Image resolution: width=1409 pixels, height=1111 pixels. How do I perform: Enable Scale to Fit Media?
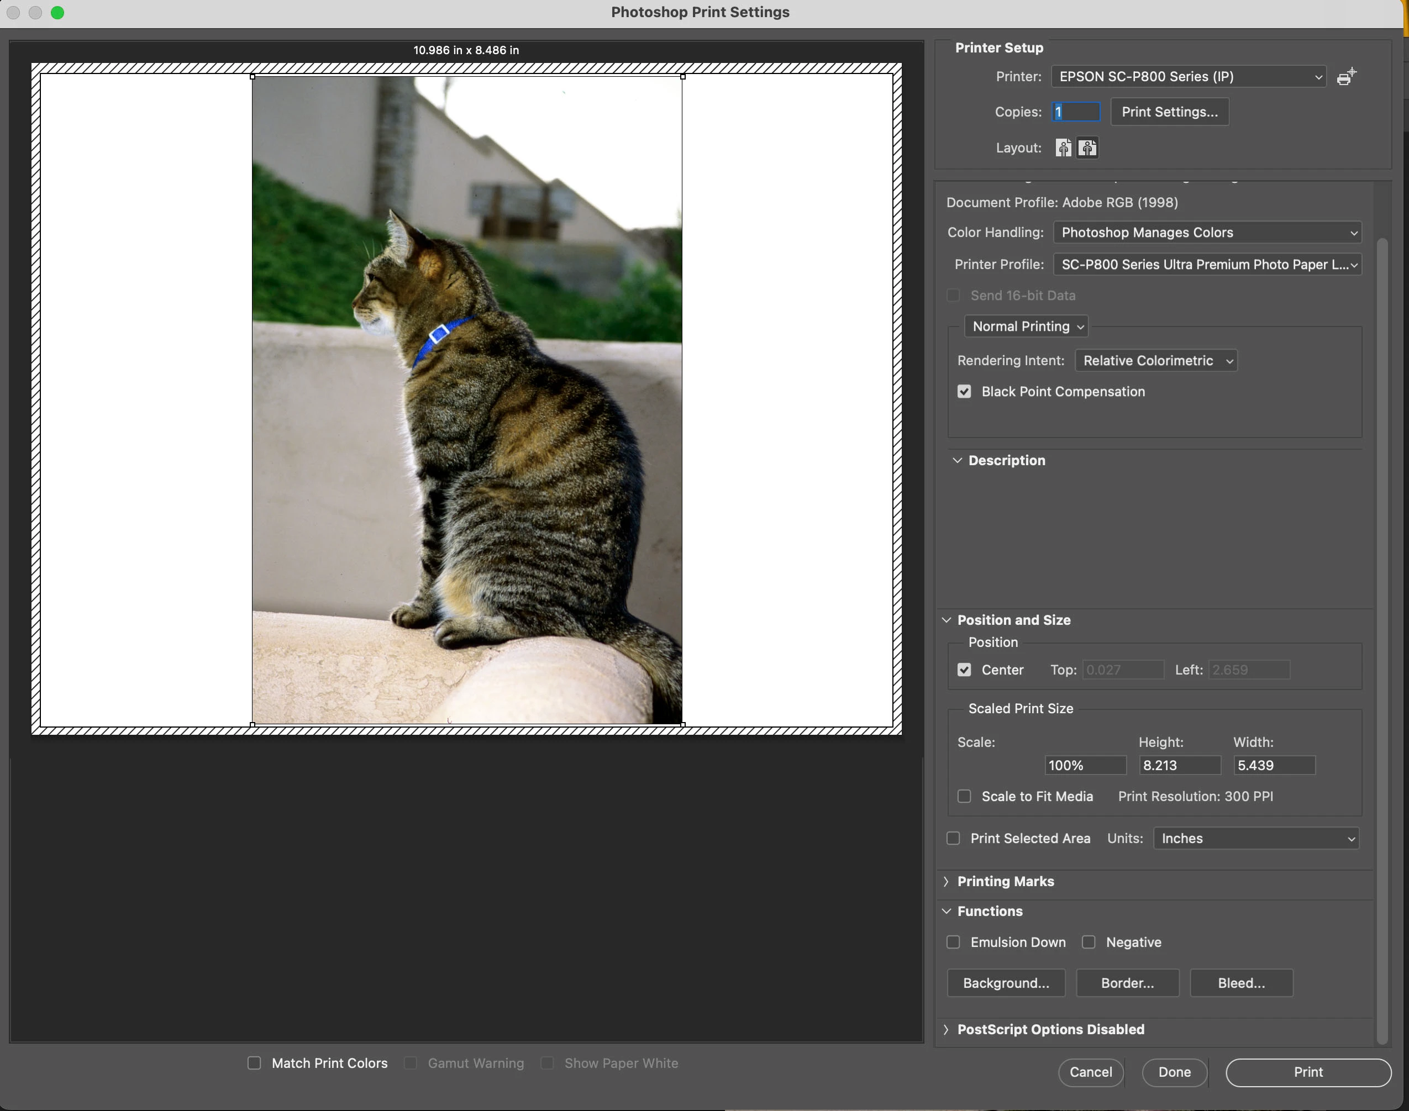[964, 796]
